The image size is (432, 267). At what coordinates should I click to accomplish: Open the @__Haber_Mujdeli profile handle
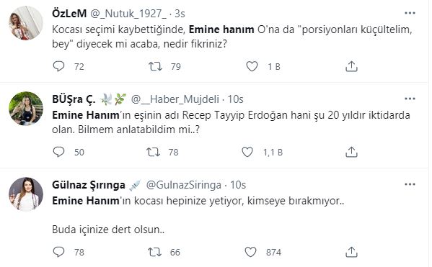pos(175,99)
